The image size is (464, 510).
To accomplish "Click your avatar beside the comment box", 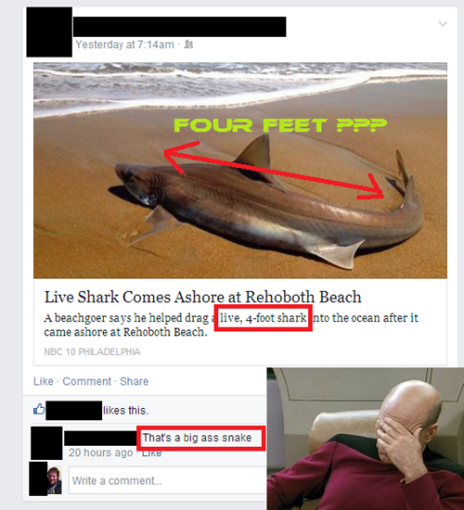I will point(54,480).
